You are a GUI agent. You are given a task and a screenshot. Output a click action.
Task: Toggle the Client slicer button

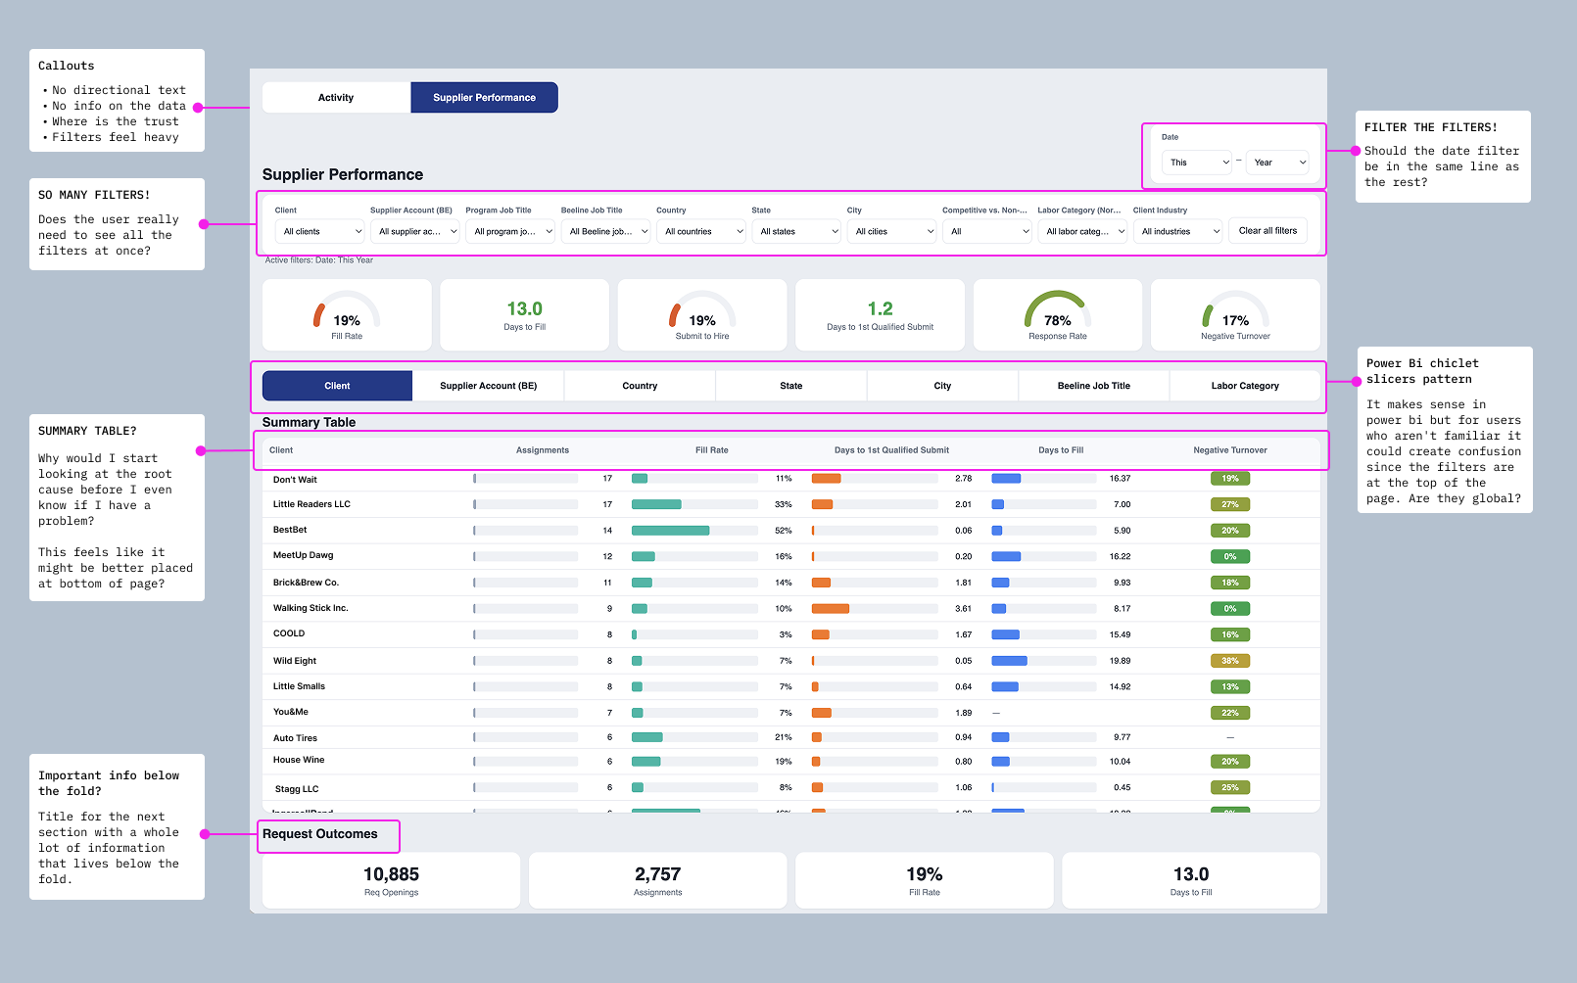tap(337, 386)
